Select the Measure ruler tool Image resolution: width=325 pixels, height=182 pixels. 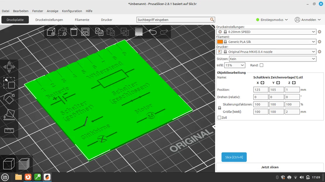point(9,130)
